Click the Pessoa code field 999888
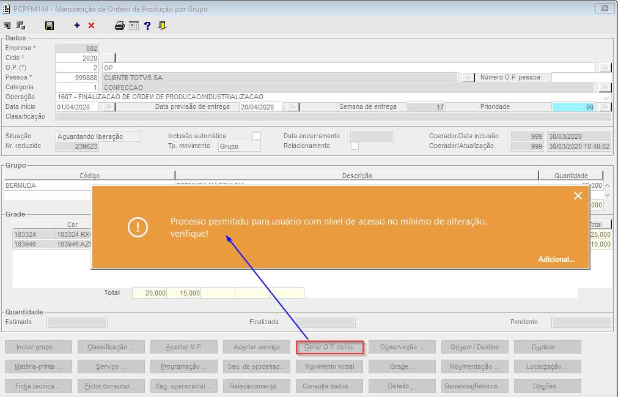The width and height of the screenshot is (618, 397). (77, 78)
